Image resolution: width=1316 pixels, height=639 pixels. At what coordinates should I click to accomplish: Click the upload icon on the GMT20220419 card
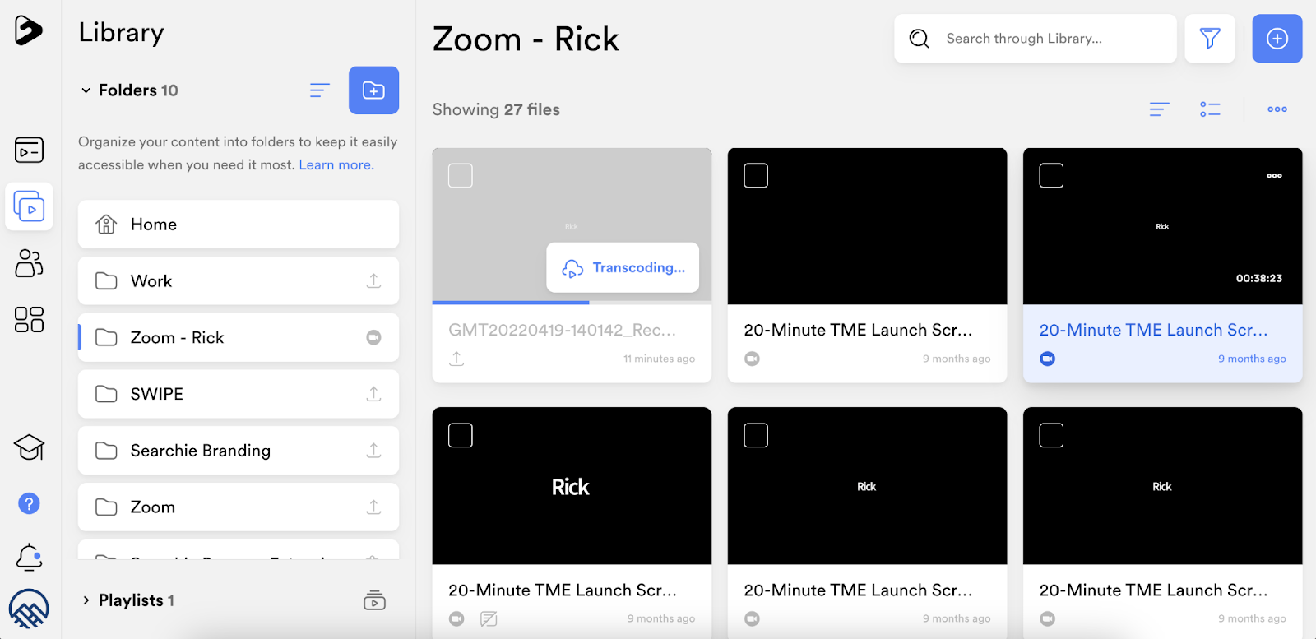(x=456, y=359)
